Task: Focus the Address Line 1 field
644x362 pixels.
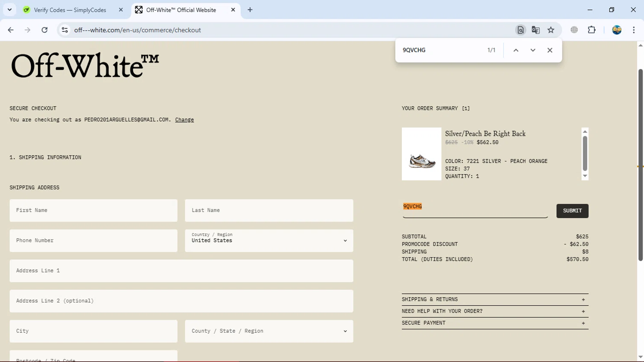Action: click(x=182, y=271)
